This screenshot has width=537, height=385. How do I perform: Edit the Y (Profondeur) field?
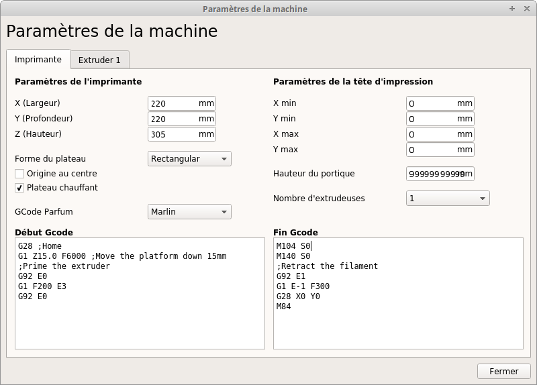182,119
